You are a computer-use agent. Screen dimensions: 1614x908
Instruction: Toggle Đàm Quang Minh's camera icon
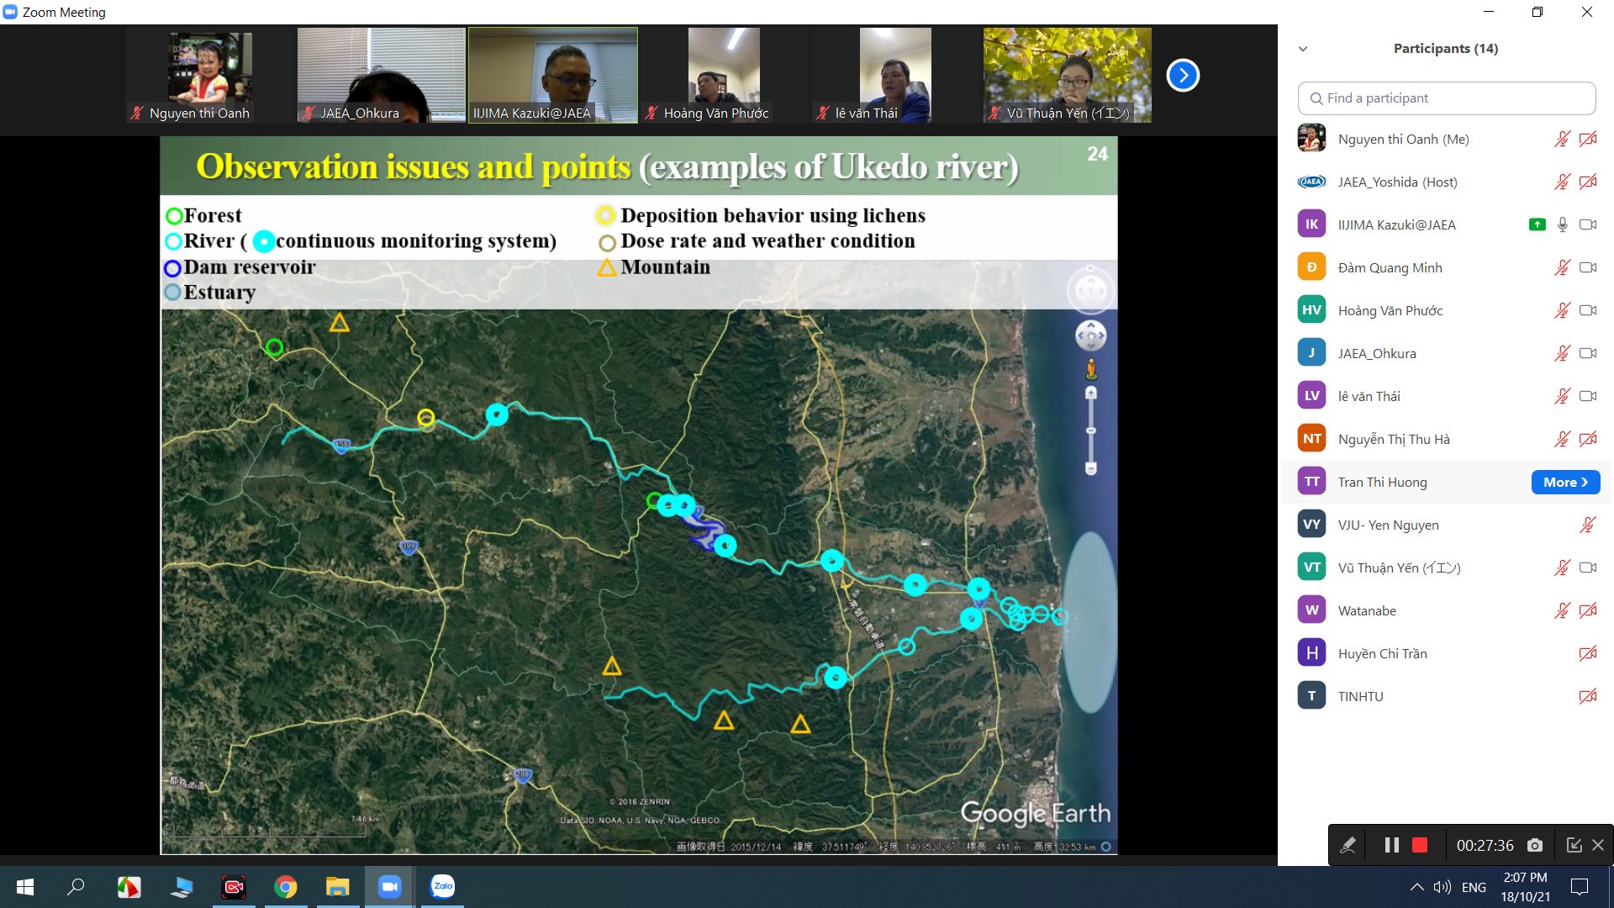point(1587,267)
